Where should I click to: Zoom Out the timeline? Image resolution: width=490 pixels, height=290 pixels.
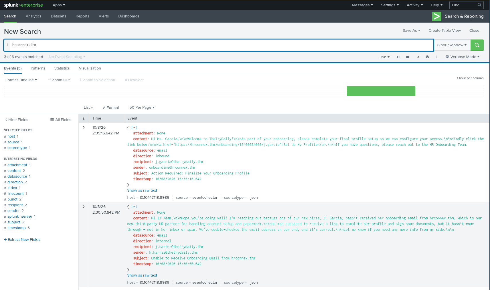59,80
